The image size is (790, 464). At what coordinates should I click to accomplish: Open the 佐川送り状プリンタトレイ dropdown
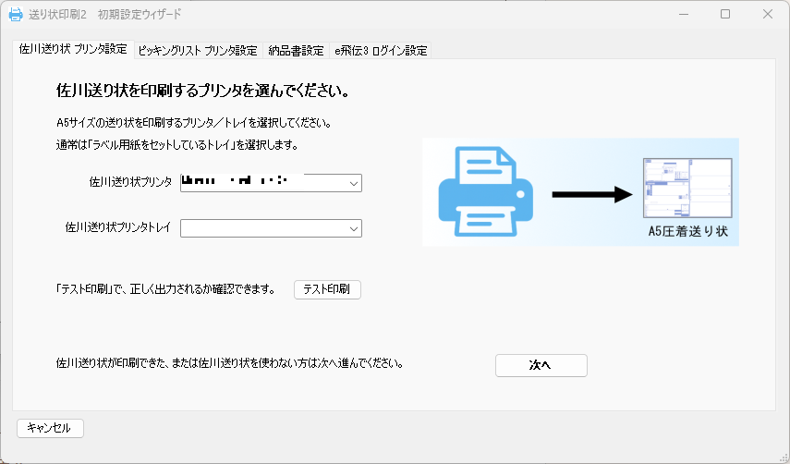click(x=271, y=228)
